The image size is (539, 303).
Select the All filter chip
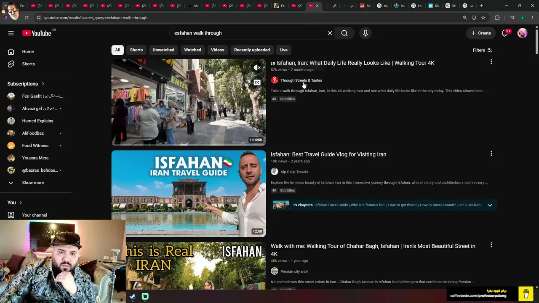(x=117, y=50)
